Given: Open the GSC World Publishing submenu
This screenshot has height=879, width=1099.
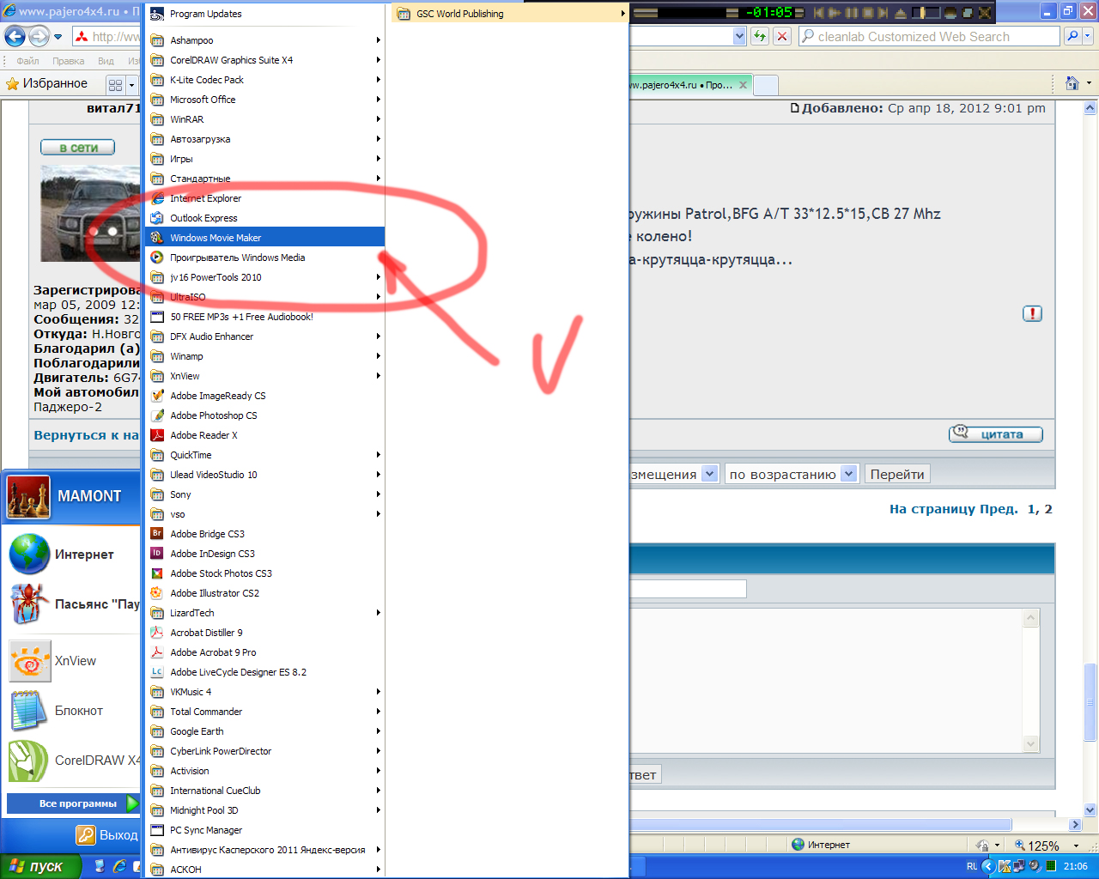Looking at the screenshot, I should 510,14.
